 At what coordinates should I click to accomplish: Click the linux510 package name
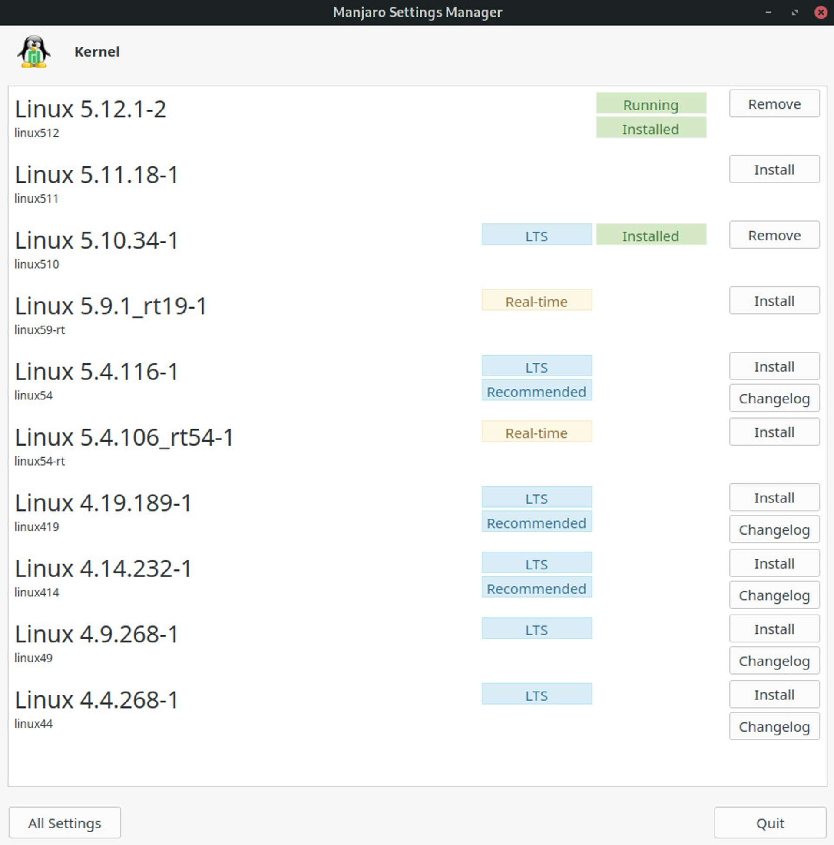coord(37,264)
